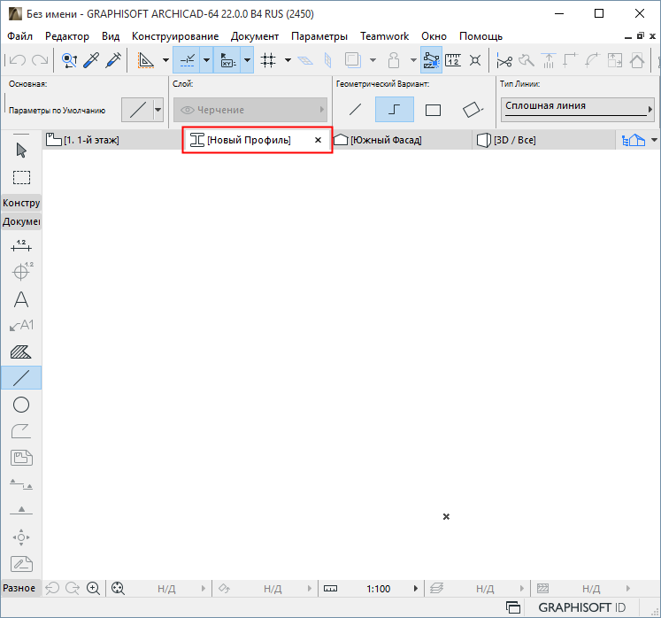Zoom in with magnifier icon
Viewport: 661px width, 618px height.
[x=93, y=588]
